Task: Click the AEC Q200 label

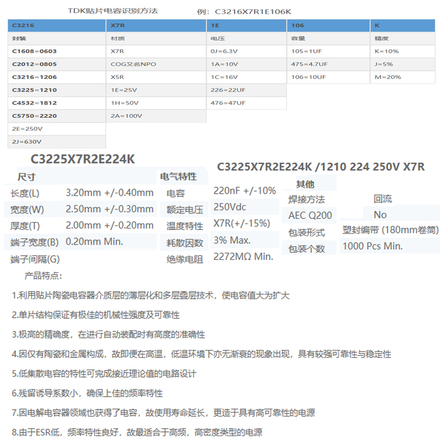Action: tap(310, 216)
